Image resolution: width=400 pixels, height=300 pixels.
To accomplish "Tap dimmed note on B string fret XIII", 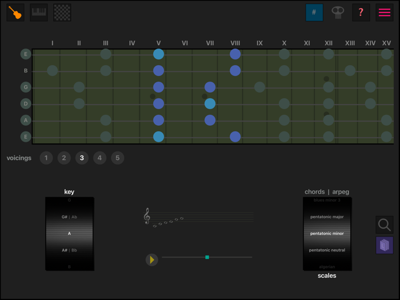I will click(x=350, y=71).
